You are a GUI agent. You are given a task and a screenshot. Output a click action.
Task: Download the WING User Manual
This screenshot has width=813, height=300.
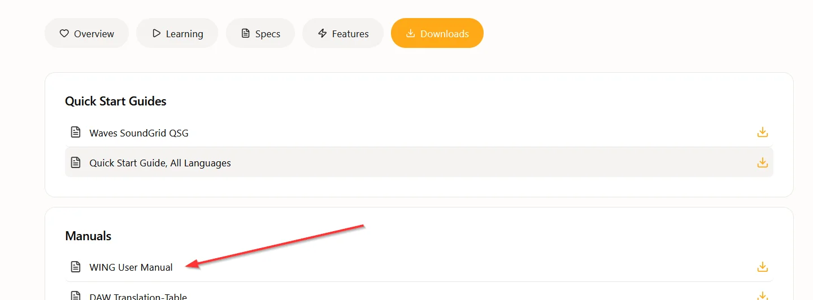click(x=762, y=267)
